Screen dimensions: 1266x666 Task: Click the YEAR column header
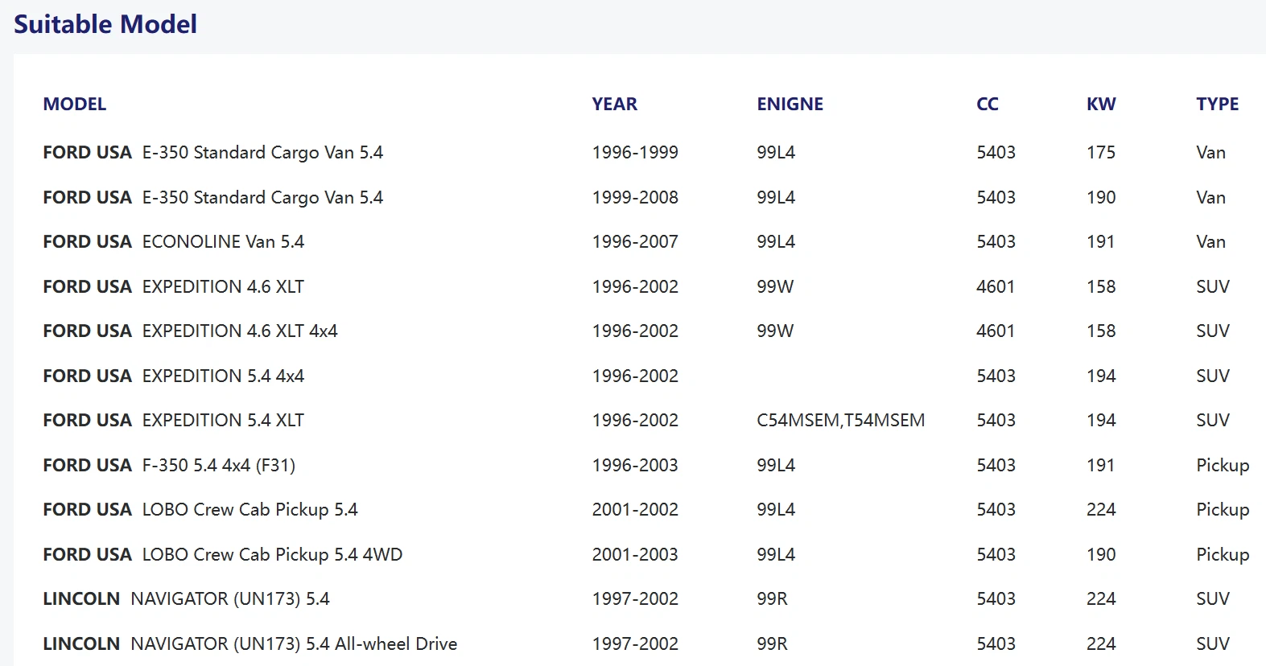tap(615, 104)
